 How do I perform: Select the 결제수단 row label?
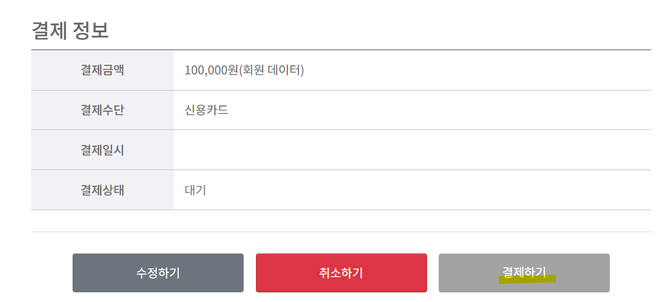point(102,110)
